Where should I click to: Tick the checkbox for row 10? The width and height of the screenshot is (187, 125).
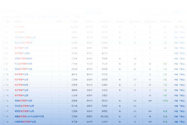pos(4,74)
